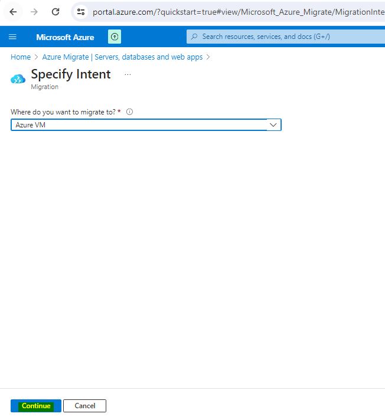The width and height of the screenshot is (385, 420).
Task: Click info icon next to migrate question
Action: click(x=129, y=112)
